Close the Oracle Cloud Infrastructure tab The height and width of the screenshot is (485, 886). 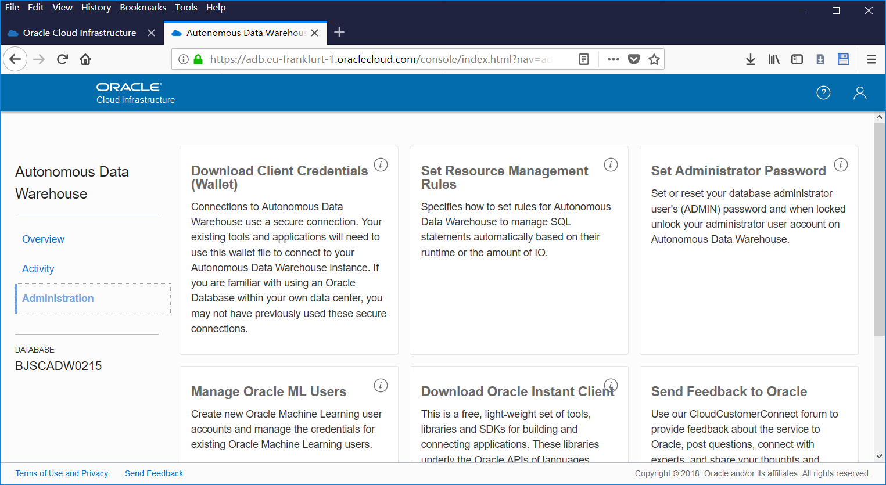151,33
